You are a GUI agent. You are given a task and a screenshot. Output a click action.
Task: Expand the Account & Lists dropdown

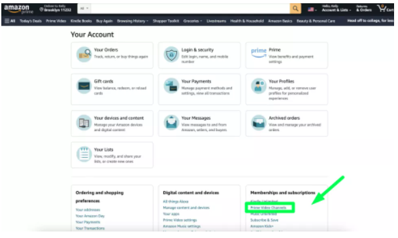pyautogui.click(x=337, y=8)
